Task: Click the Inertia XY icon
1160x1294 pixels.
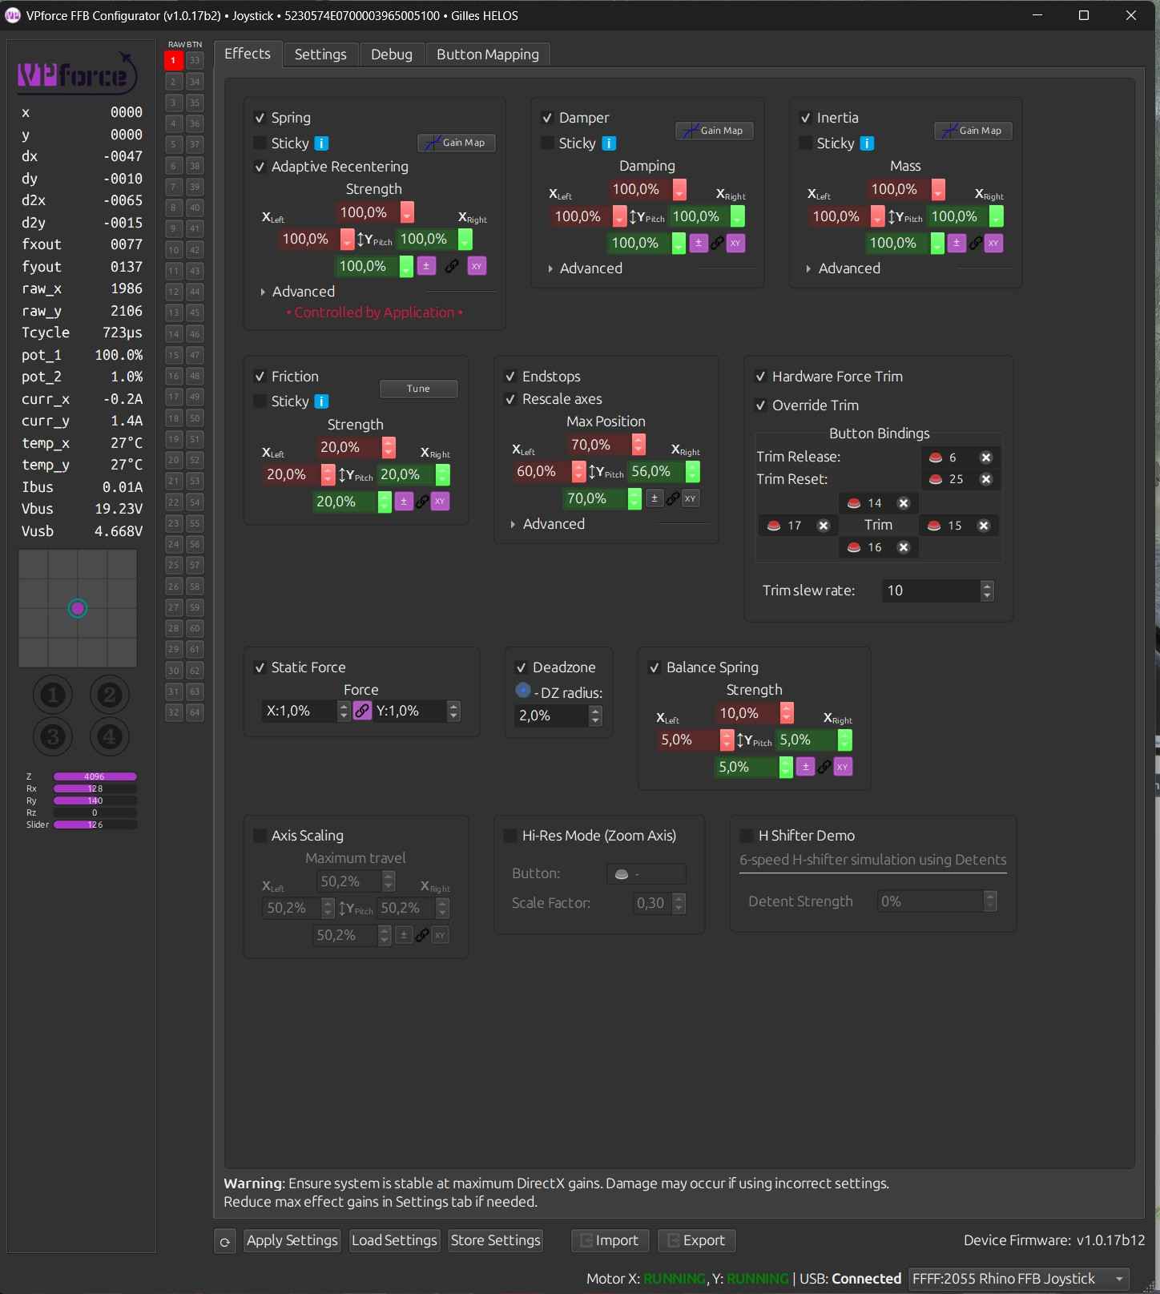Action: (993, 243)
